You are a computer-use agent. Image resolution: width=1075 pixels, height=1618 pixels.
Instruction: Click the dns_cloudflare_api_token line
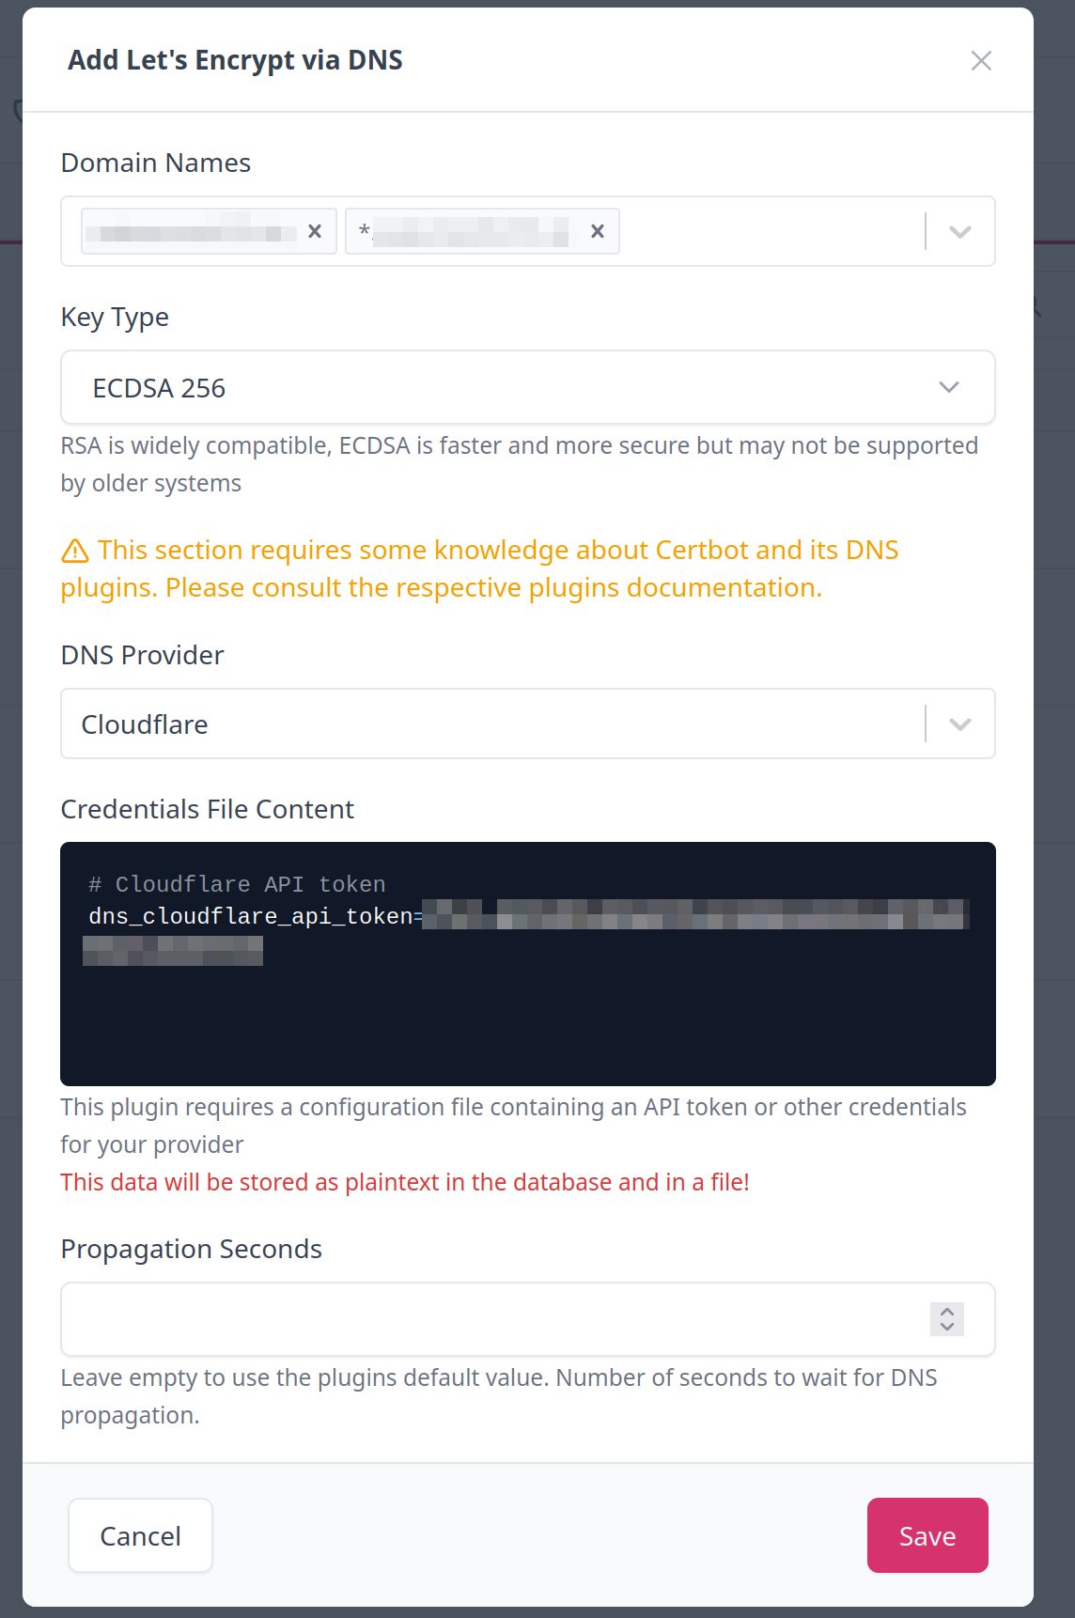pyautogui.click(x=250, y=916)
